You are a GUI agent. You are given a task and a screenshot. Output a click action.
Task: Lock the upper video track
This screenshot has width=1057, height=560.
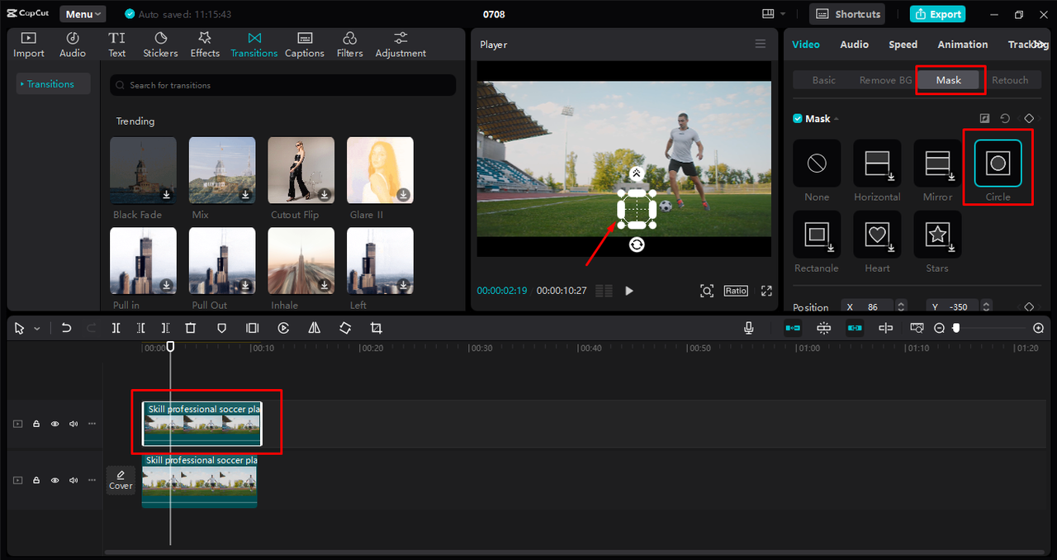(x=36, y=424)
